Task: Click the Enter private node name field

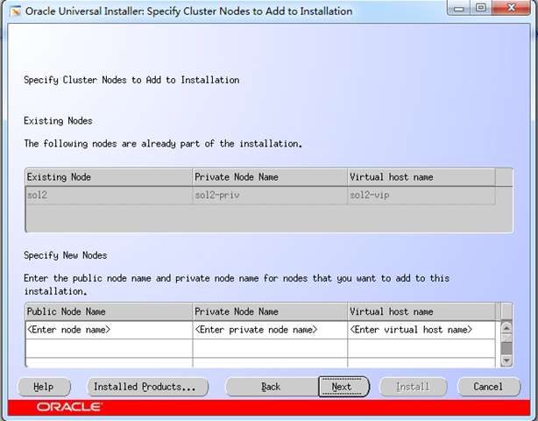Action: tap(270, 330)
